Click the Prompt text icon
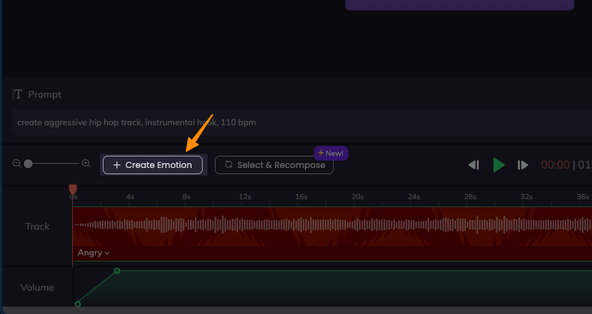 18,94
